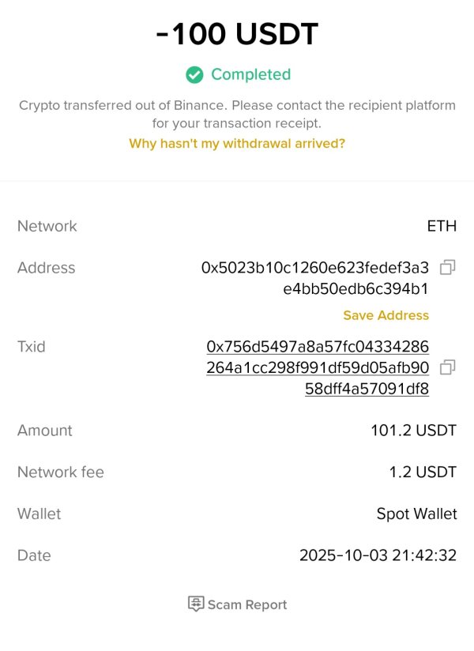
Task: Click the Scam Report text label
Action: click(247, 604)
